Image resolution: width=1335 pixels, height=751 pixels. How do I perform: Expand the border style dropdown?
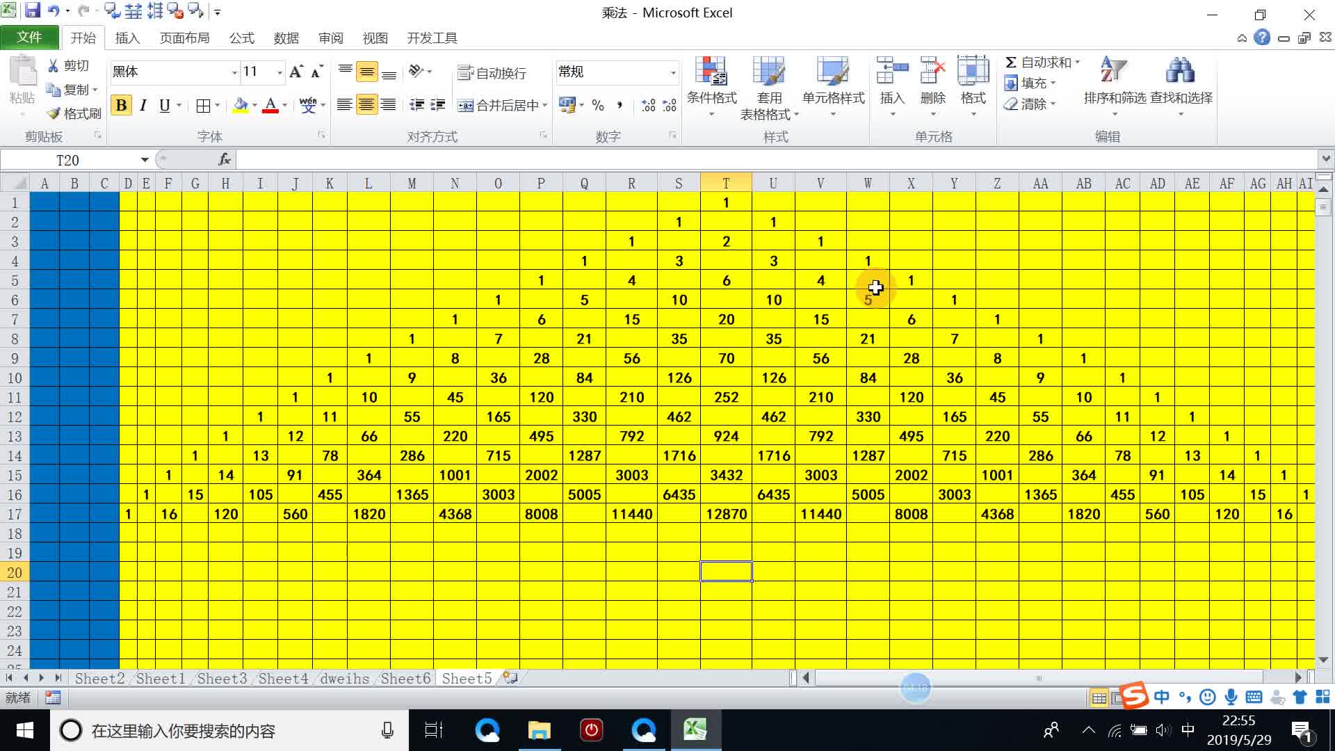pyautogui.click(x=216, y=105)
